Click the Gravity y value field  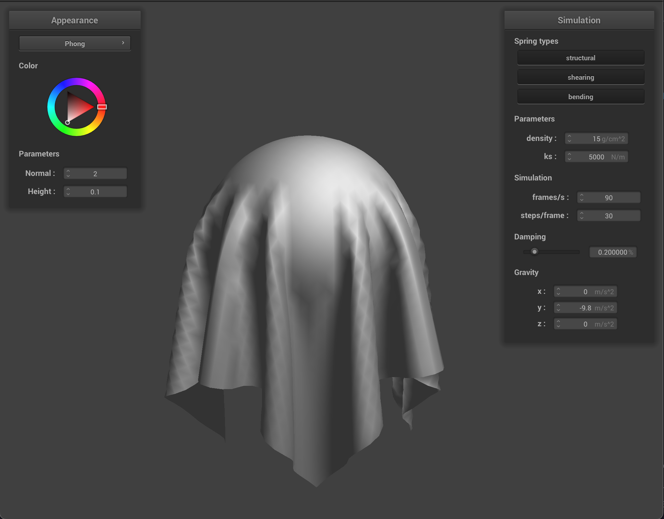[585, 308]
